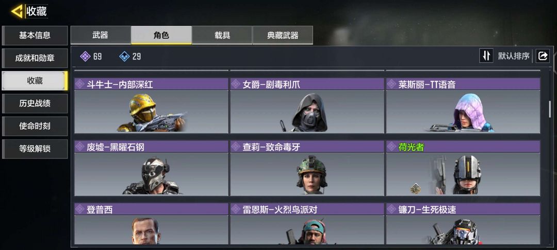Open the 典藏武器 tab

[x=283, y=35]
